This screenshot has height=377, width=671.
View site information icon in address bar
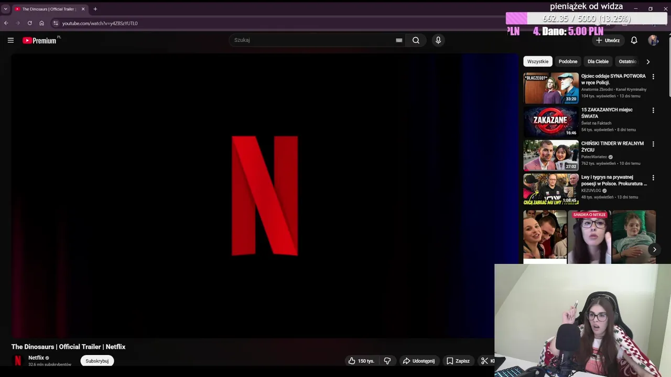(56, 23)
